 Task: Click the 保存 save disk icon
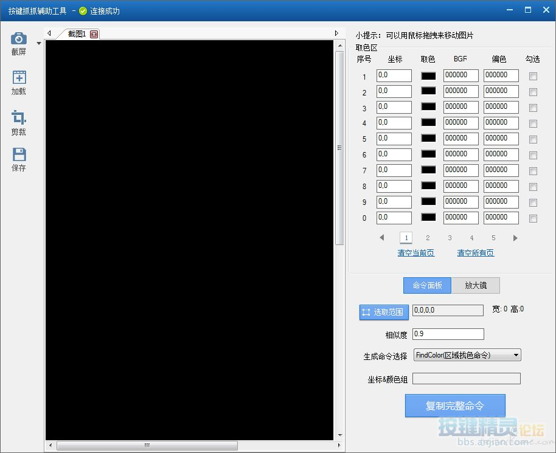point(19,155)
